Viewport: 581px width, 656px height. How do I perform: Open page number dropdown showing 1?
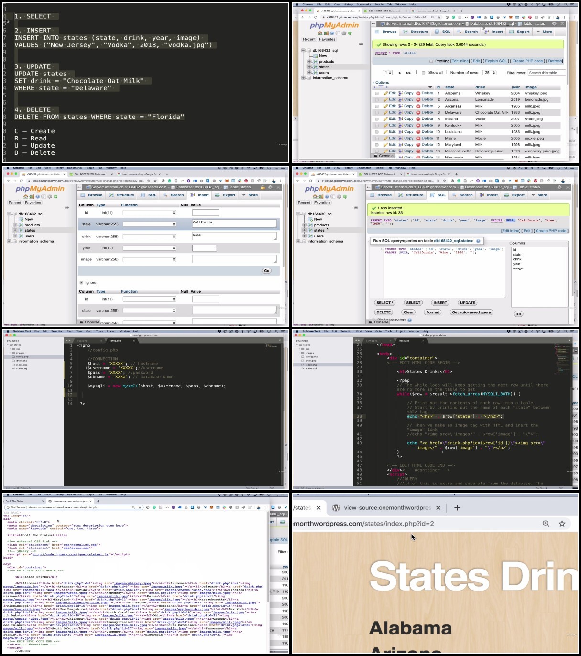(x=388, y=73)
